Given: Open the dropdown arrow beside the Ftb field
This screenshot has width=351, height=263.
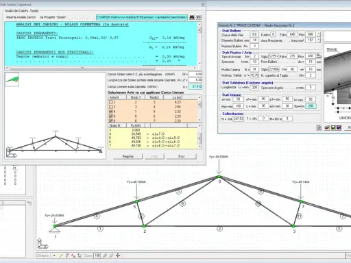Looking at the screenshot, I should click(x=319, y=34).
